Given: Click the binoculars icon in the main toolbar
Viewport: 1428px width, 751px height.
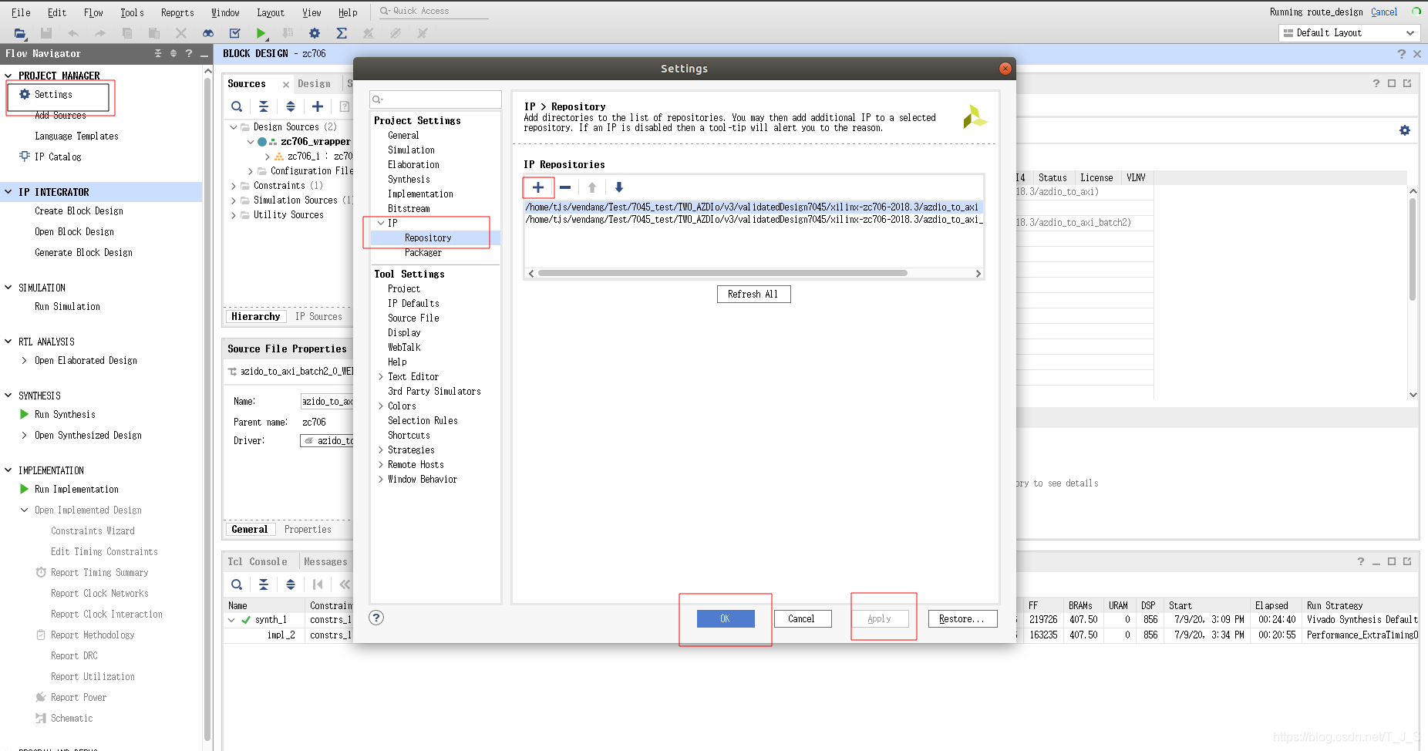Looking at the screenshot, I should (x=208, y=33).
